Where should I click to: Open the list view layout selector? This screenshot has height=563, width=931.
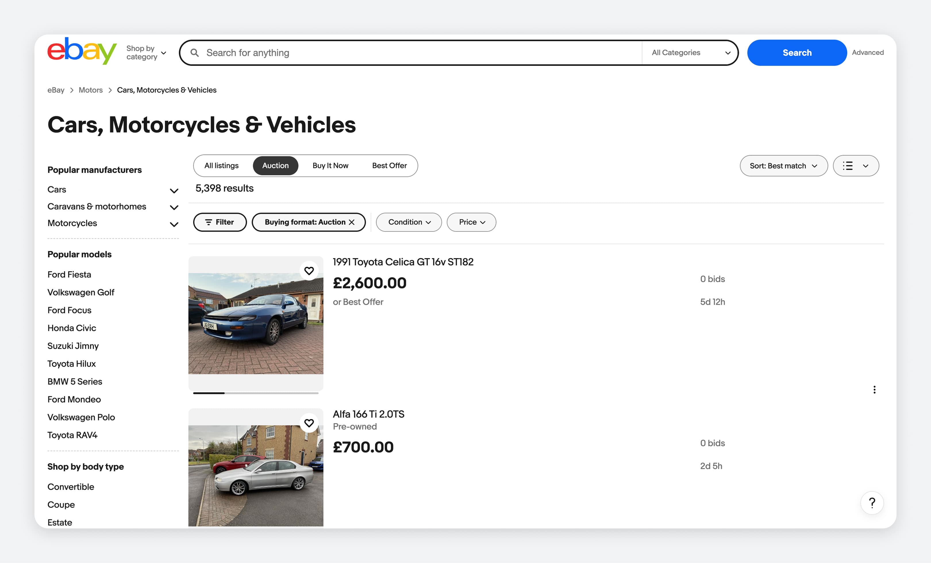click(855, 166)
